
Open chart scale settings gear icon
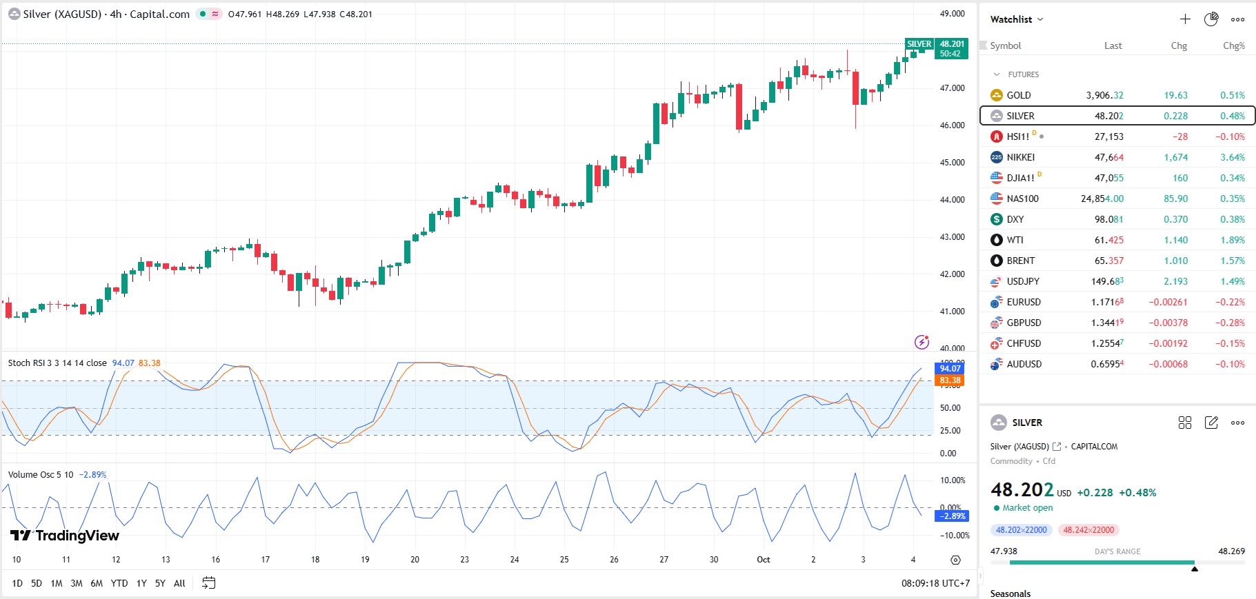pos(955,560)
